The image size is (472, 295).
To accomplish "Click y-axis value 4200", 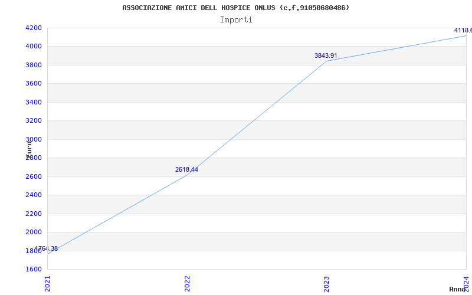I will click(x=34, y=28).
